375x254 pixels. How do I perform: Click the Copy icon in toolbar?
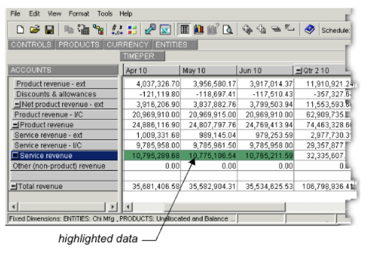coord(69,30)
